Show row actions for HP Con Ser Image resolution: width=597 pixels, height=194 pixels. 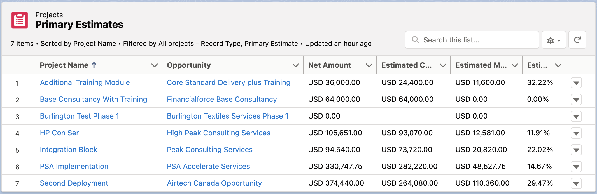(576, 133)
